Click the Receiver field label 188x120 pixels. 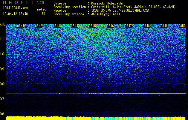61,10
